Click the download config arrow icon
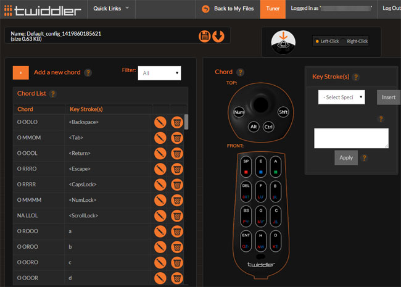Screen dimensions: 401x287 click(x=218, y=36)
